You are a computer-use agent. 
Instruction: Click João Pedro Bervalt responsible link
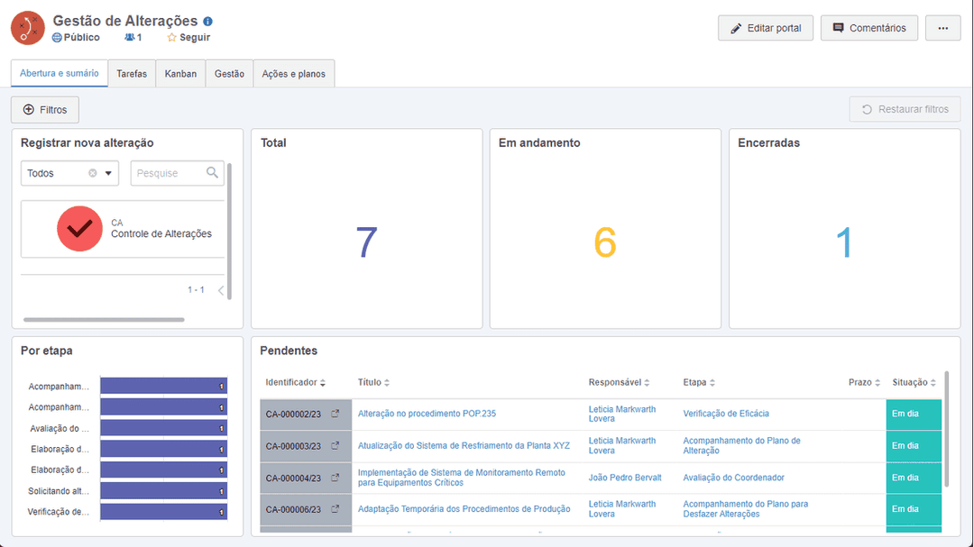[625, 478]
